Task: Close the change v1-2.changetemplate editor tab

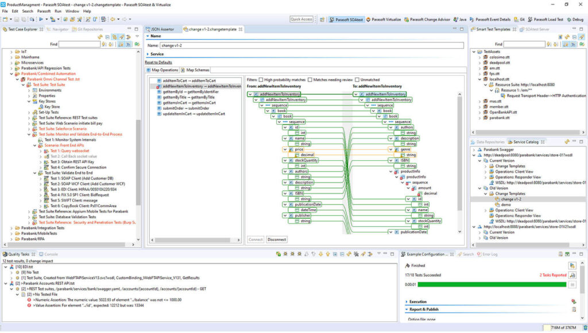Action: [241, 29]
